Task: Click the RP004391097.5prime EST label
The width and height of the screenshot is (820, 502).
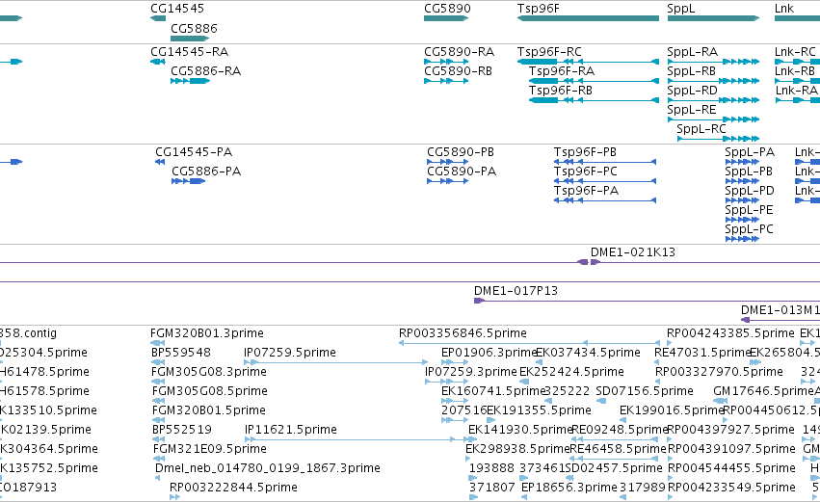Action: pos(731,450)
